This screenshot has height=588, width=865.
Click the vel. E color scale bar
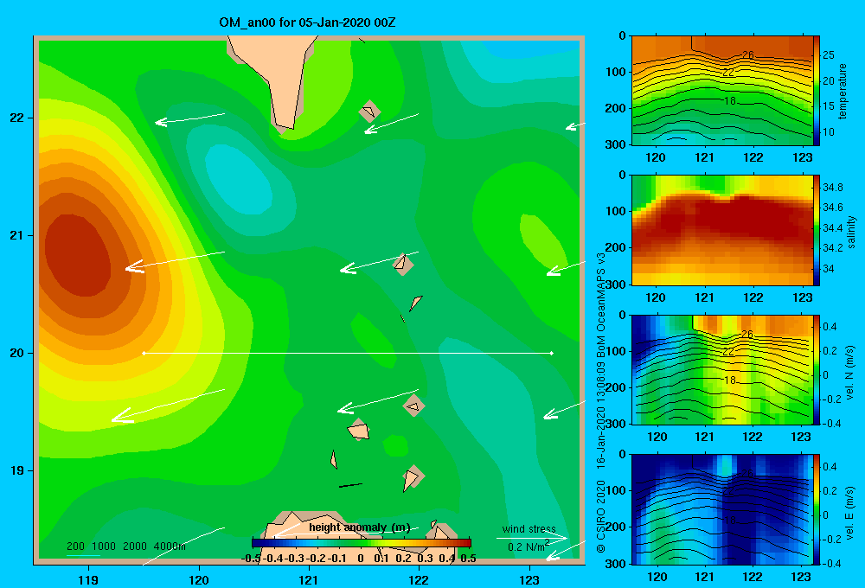817,509
